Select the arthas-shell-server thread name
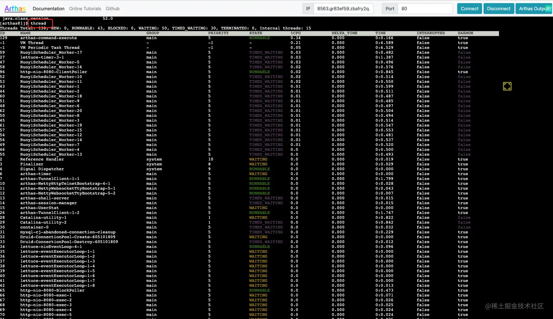 [45, 198]
